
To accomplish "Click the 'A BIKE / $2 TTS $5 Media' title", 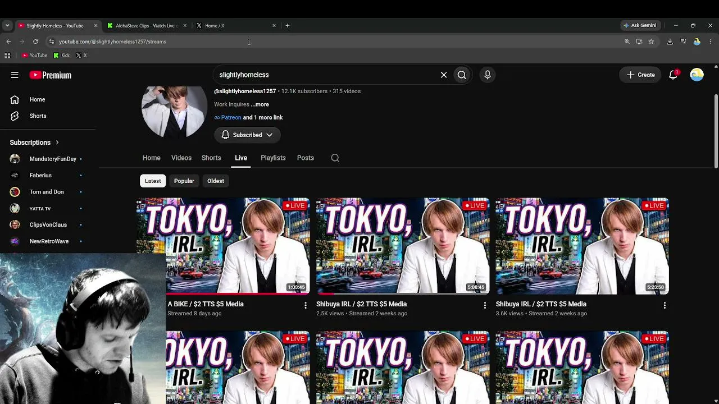I will point(206,304).
